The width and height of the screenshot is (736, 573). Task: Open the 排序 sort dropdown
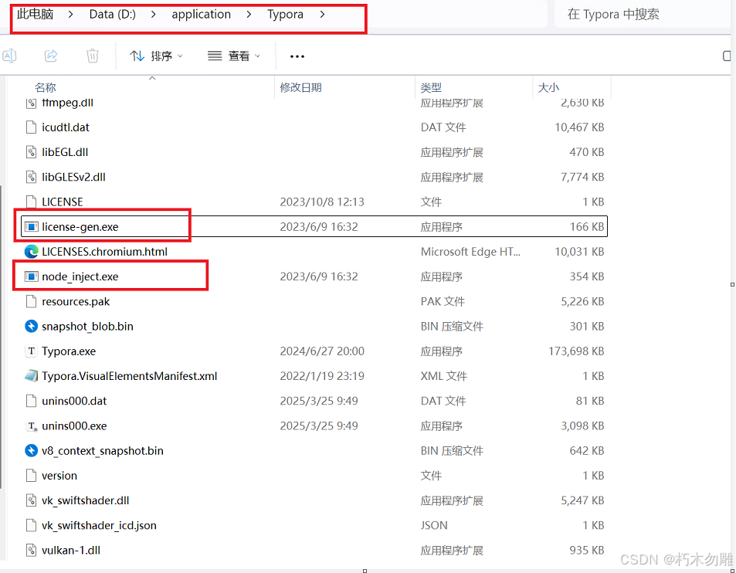point(156,56)
